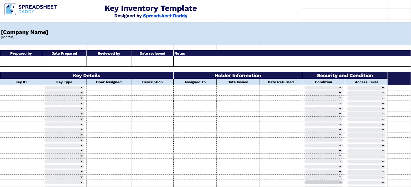This screenshot has width=411, height=187.
Task: Open the Spreadsheet Daddy hyperlink
Action: coord(165,16)
